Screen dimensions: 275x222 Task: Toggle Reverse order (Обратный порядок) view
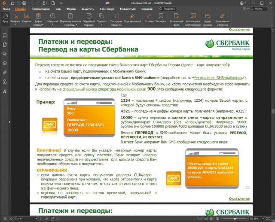tap(89, 19)
